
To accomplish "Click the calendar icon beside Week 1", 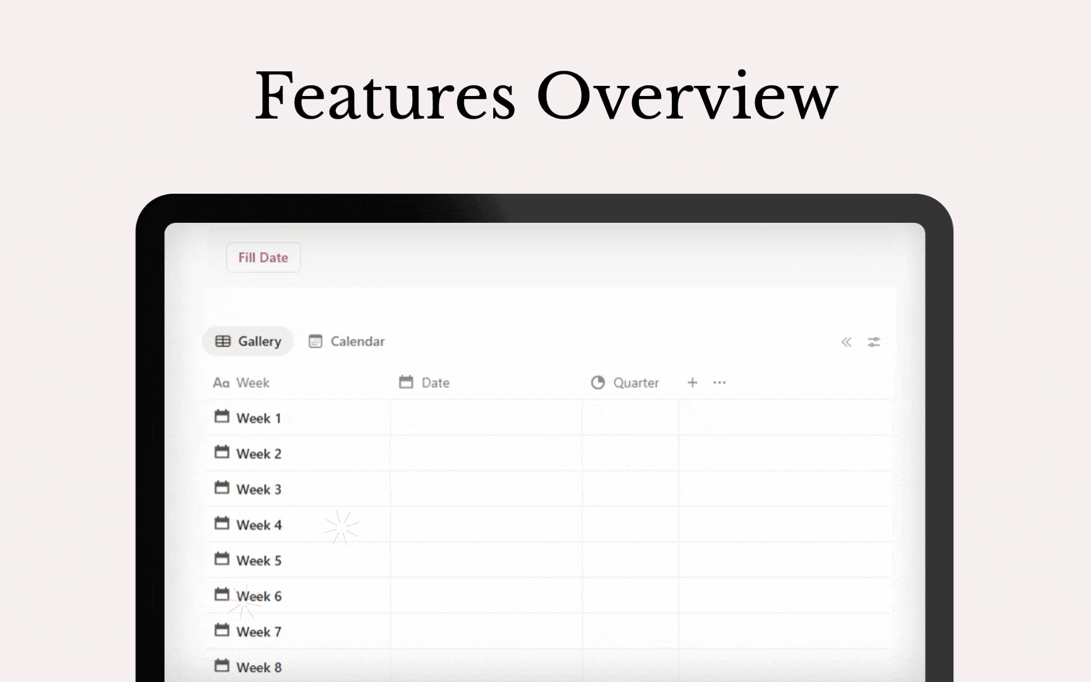I will click(222, 417).
